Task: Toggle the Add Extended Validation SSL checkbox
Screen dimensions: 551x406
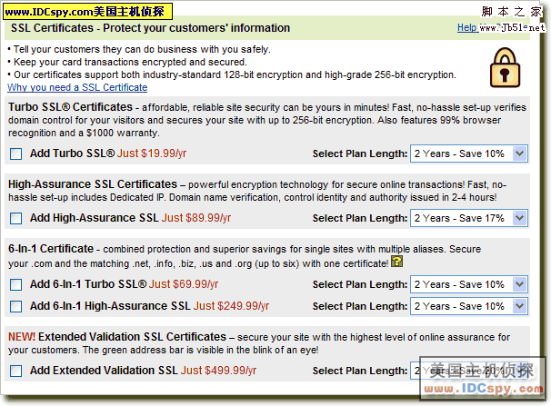Action: coord(16,371)
